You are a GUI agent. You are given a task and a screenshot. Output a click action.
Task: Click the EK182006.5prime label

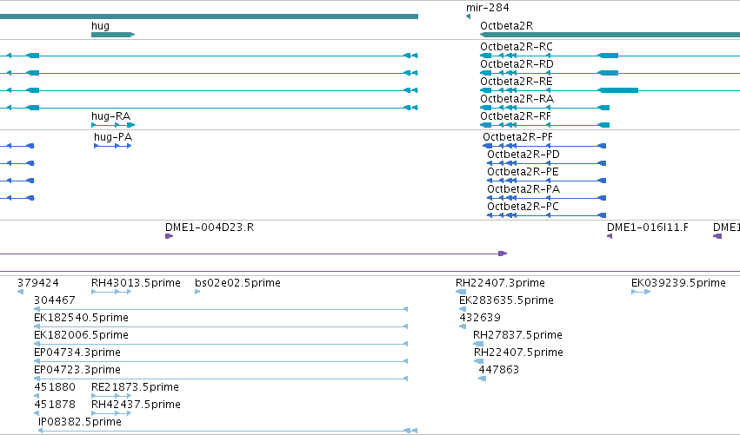81,335
